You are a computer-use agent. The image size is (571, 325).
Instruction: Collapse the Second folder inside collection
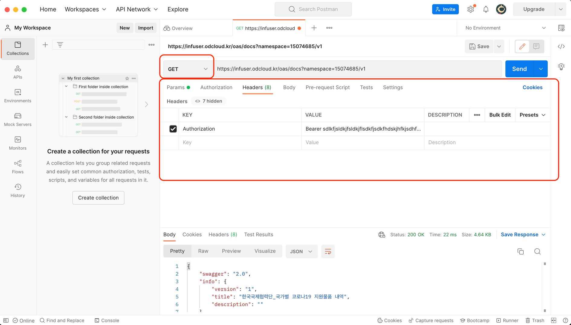pyautogui.click(x=66, y=117)
